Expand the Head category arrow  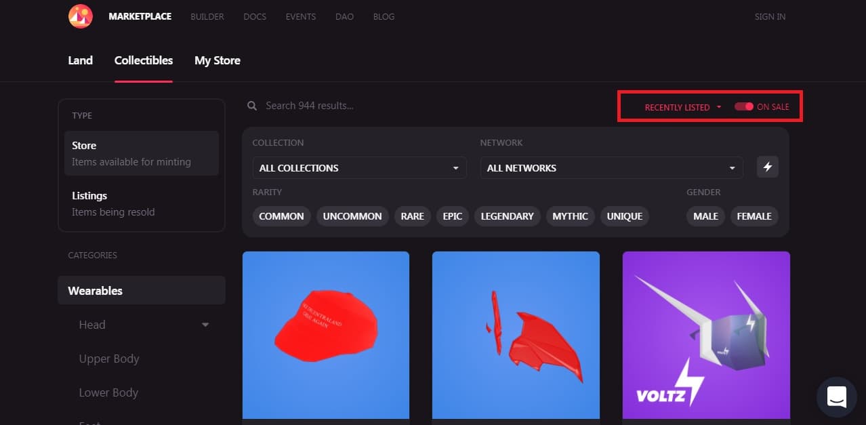point(205,325)
